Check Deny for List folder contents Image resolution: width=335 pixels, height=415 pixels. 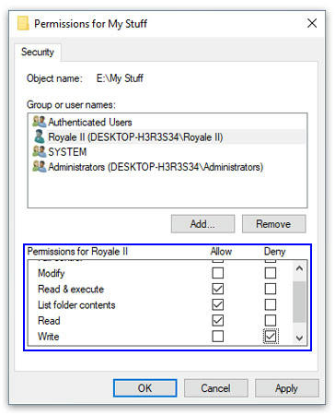click(271, 304)
